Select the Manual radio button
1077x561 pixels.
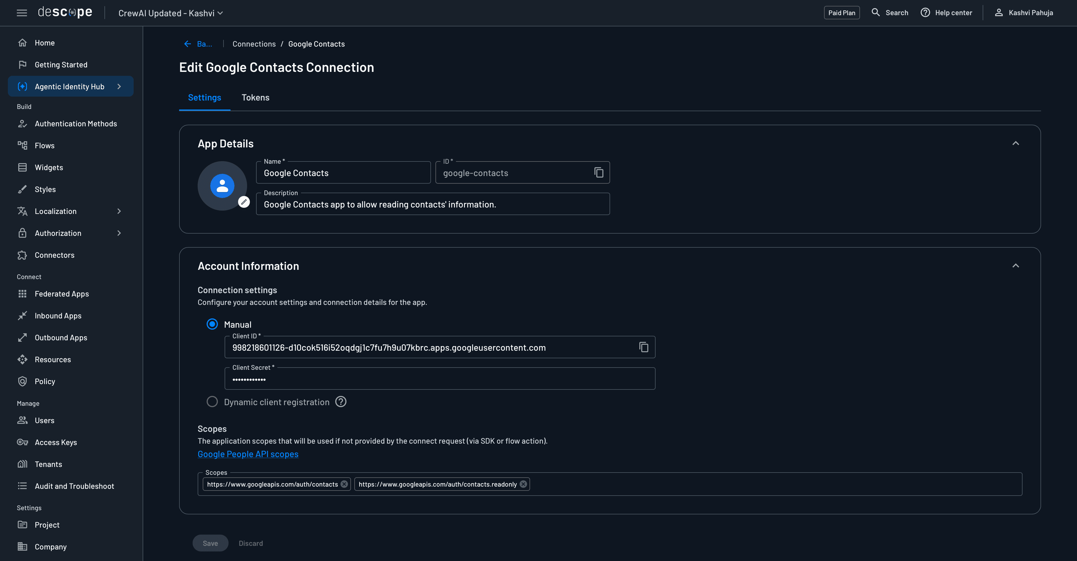(x=212, y=324)
